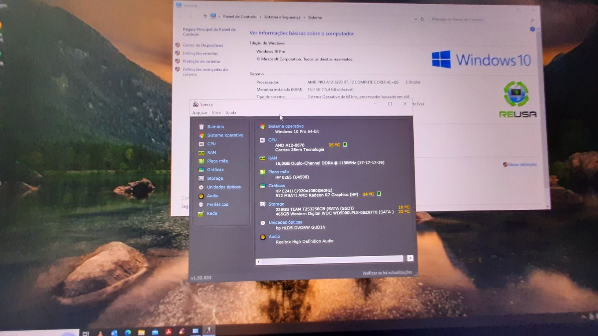Click the drive icon beside Storage heading
This screenshot has width=598, height=336.
263,204
